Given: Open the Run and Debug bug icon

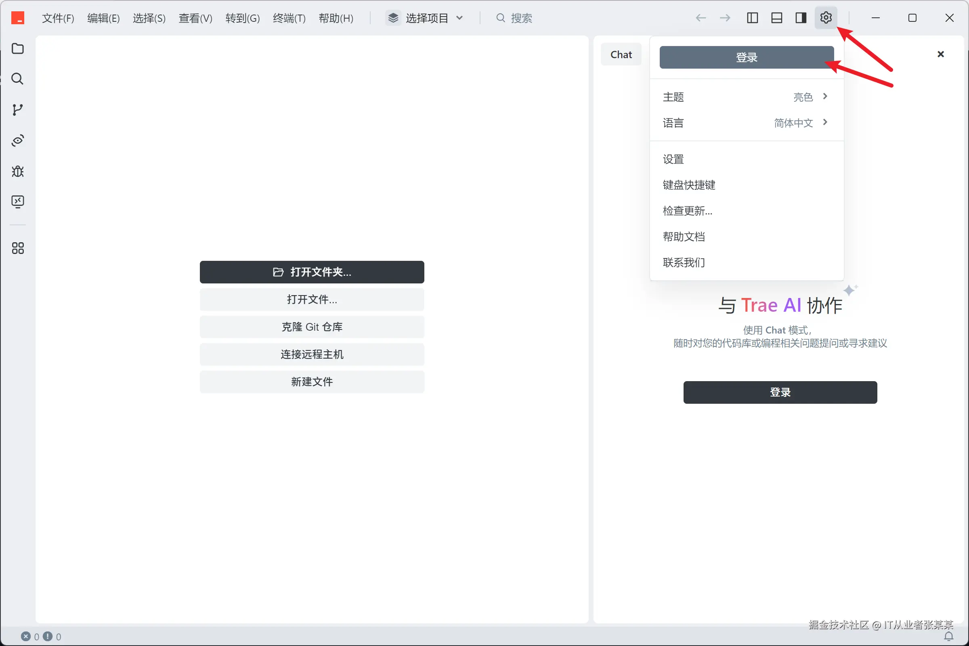Looking at the screenshot, I should [17, 171].
